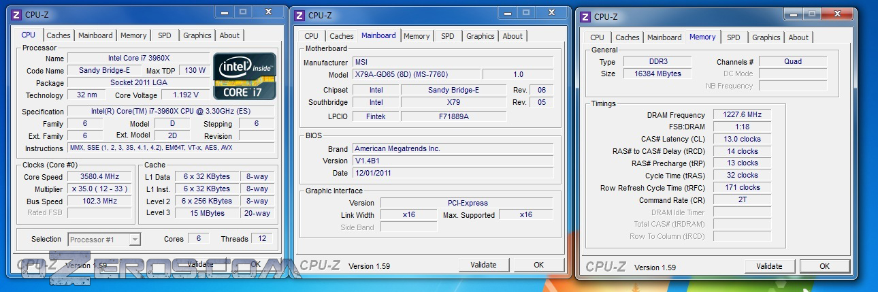Viewport: 878px width, 292px height.
Task: Select About tab in the Mainboard window
Action: pos(513,36)
